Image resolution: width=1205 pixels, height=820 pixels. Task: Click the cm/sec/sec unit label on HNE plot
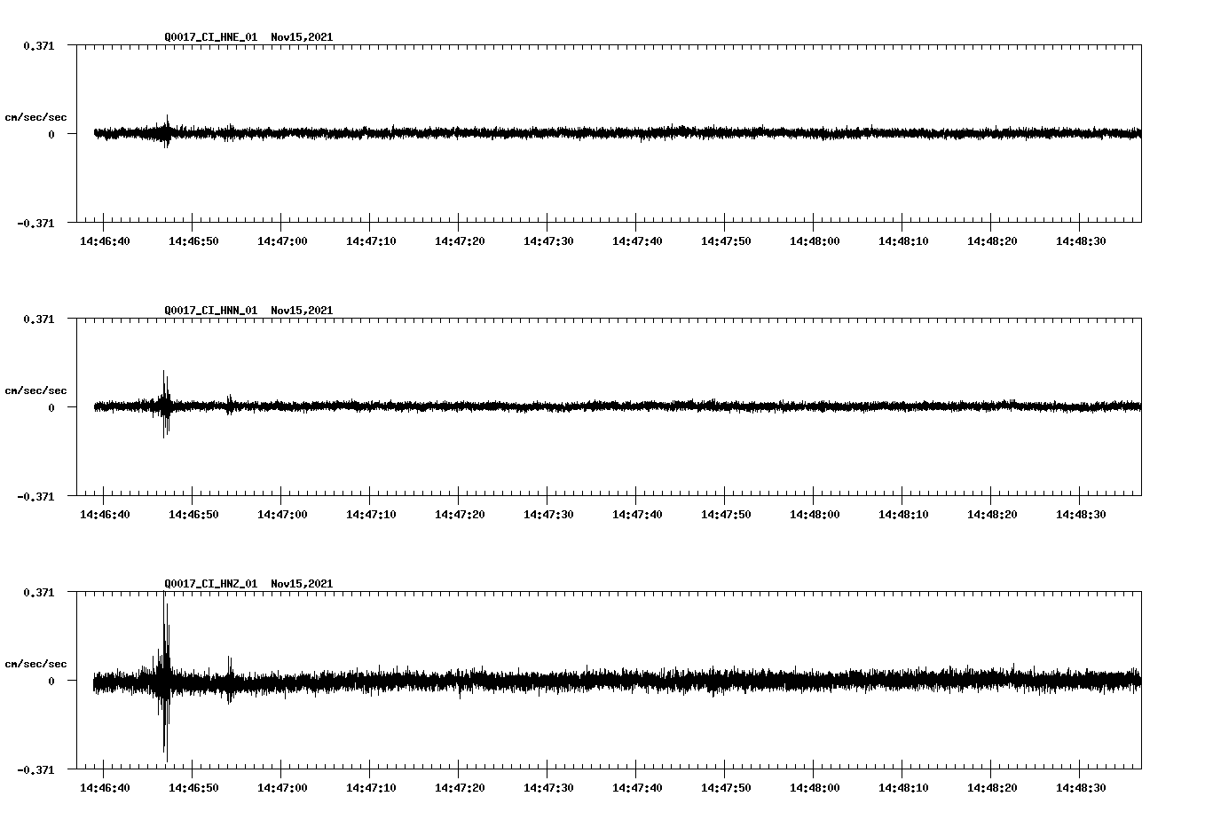[x=35, y=117]
